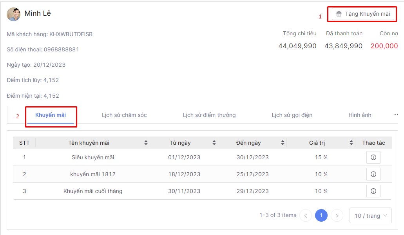Viewport: 404px width, 235px height.
Task: Show more tabs via the ellipsis
Action: [x=395, y=115]
